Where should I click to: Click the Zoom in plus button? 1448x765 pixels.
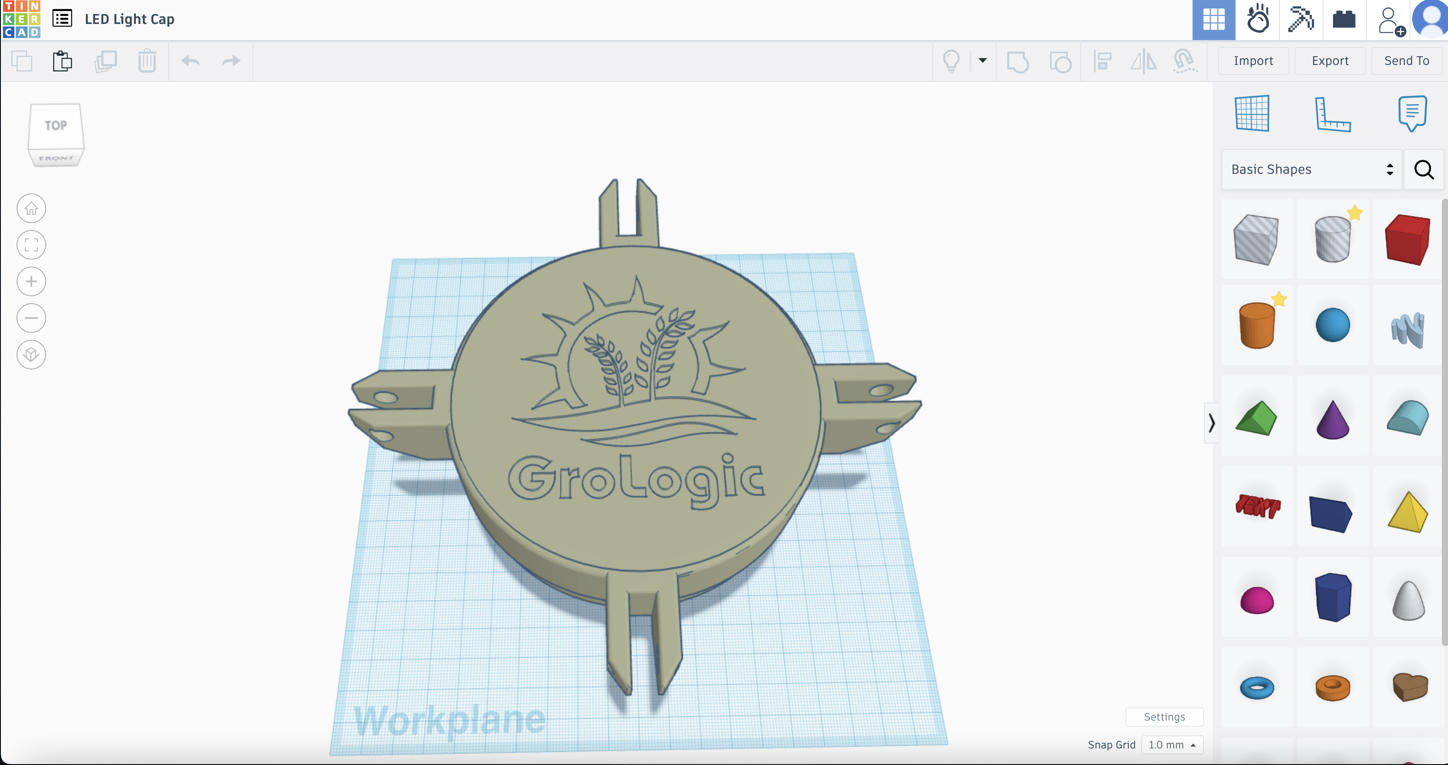click(31, 281)
